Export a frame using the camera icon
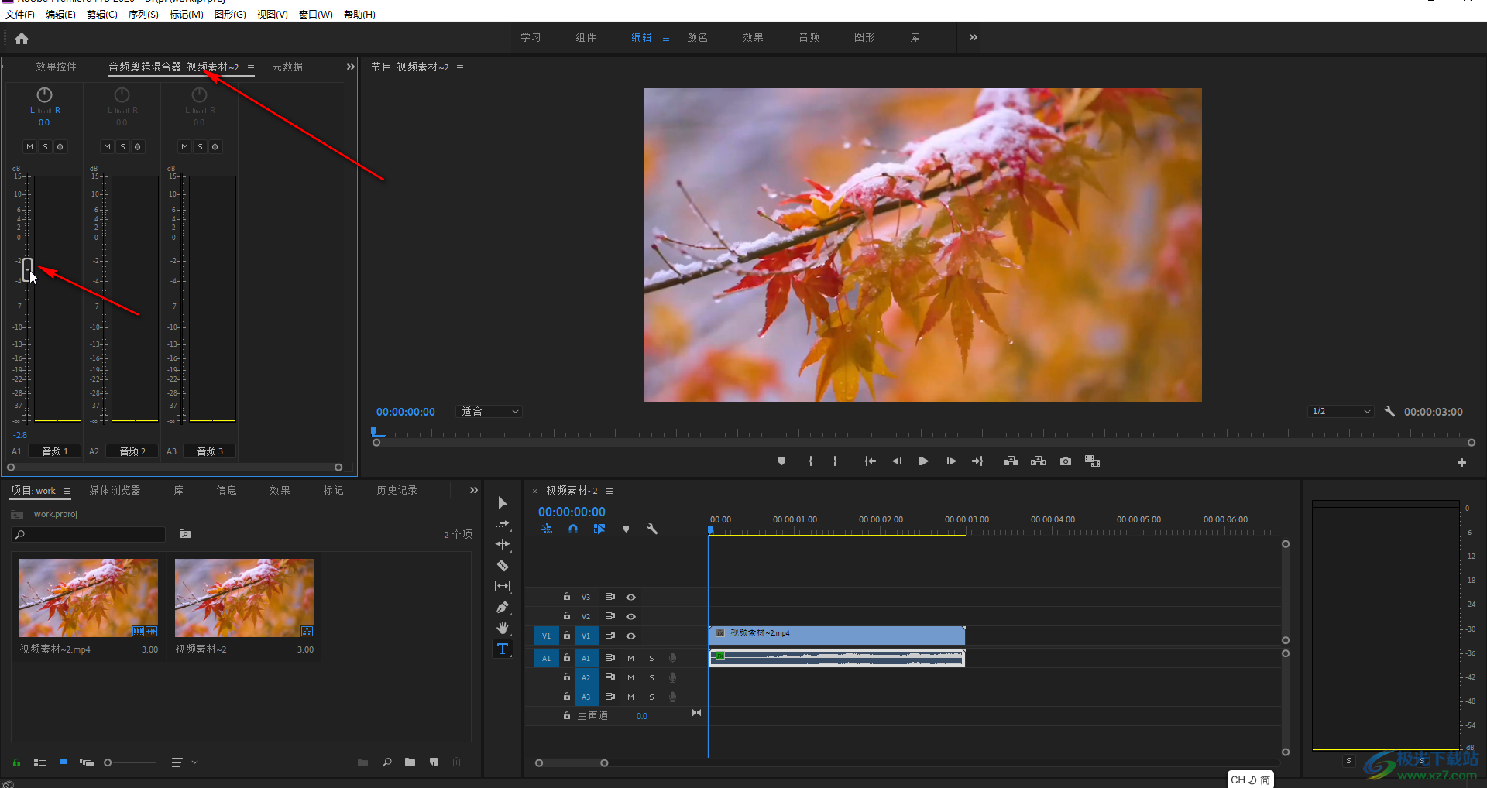This screenshot has width=1487, height=788. click(1065, 461)
